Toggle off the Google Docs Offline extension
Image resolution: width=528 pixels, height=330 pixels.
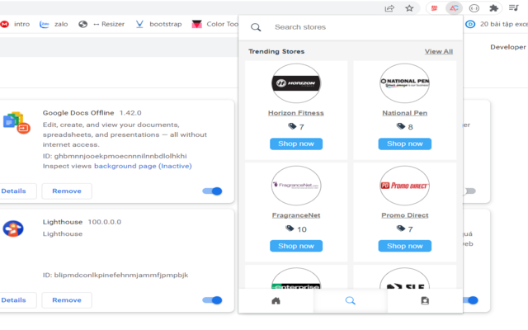(x=212, y=191)
